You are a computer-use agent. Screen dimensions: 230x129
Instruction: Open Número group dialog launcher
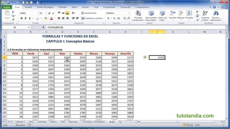pyautogui.click(x=129, y=23)
